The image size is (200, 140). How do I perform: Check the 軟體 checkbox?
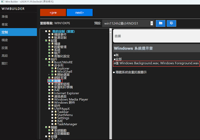[46, 137]
